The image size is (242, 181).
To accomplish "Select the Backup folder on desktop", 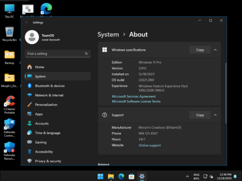I will (9, 57).
